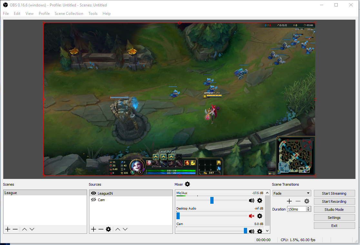Click the -17.5 dB level readout
Screen dimensions: 360x245
[x=258, y=193]
